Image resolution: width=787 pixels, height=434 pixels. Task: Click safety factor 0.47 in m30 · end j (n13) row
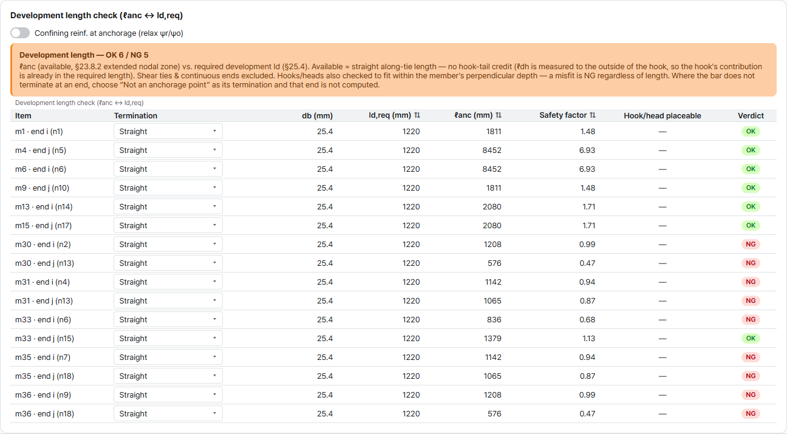587,263
